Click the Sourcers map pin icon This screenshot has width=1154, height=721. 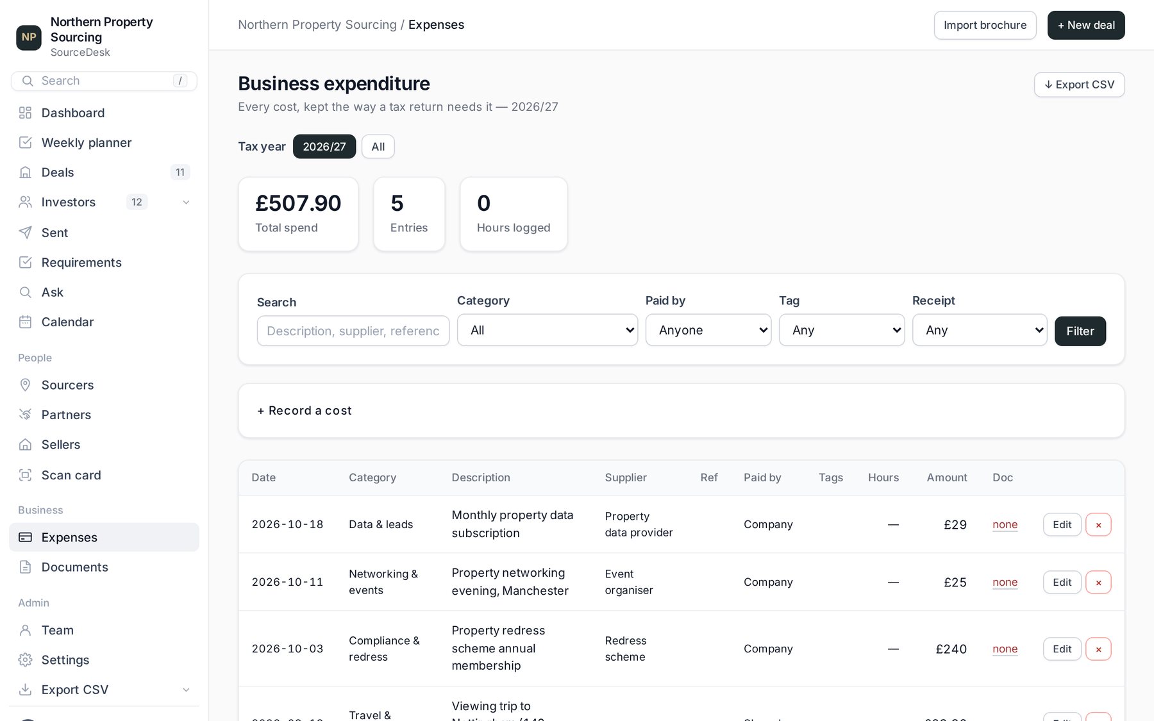click(25, 385)
